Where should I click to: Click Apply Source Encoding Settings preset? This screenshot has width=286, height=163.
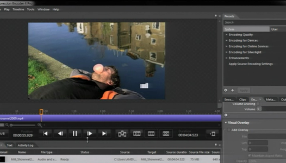pyautogui.click(x=250, y=64)
